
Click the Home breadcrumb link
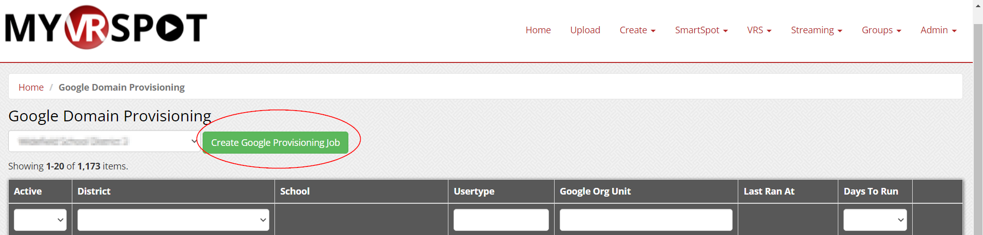pos(31,88)
